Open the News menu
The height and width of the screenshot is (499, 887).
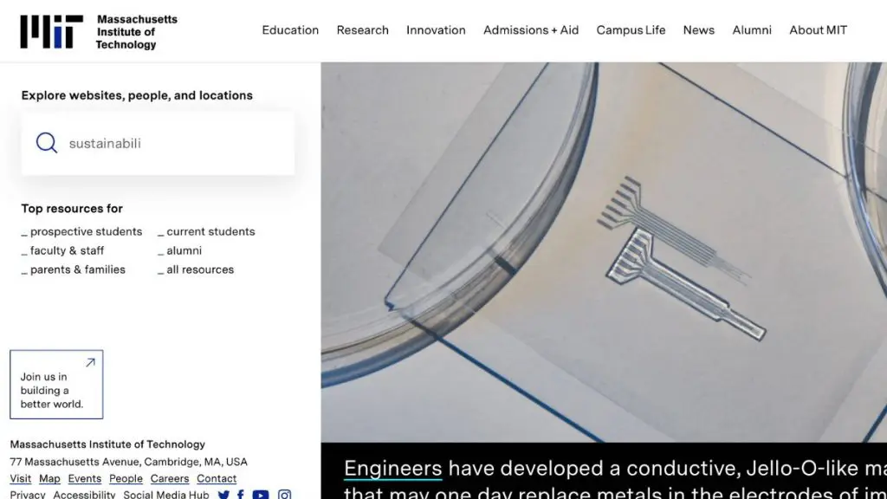click(x=699, y=30)
